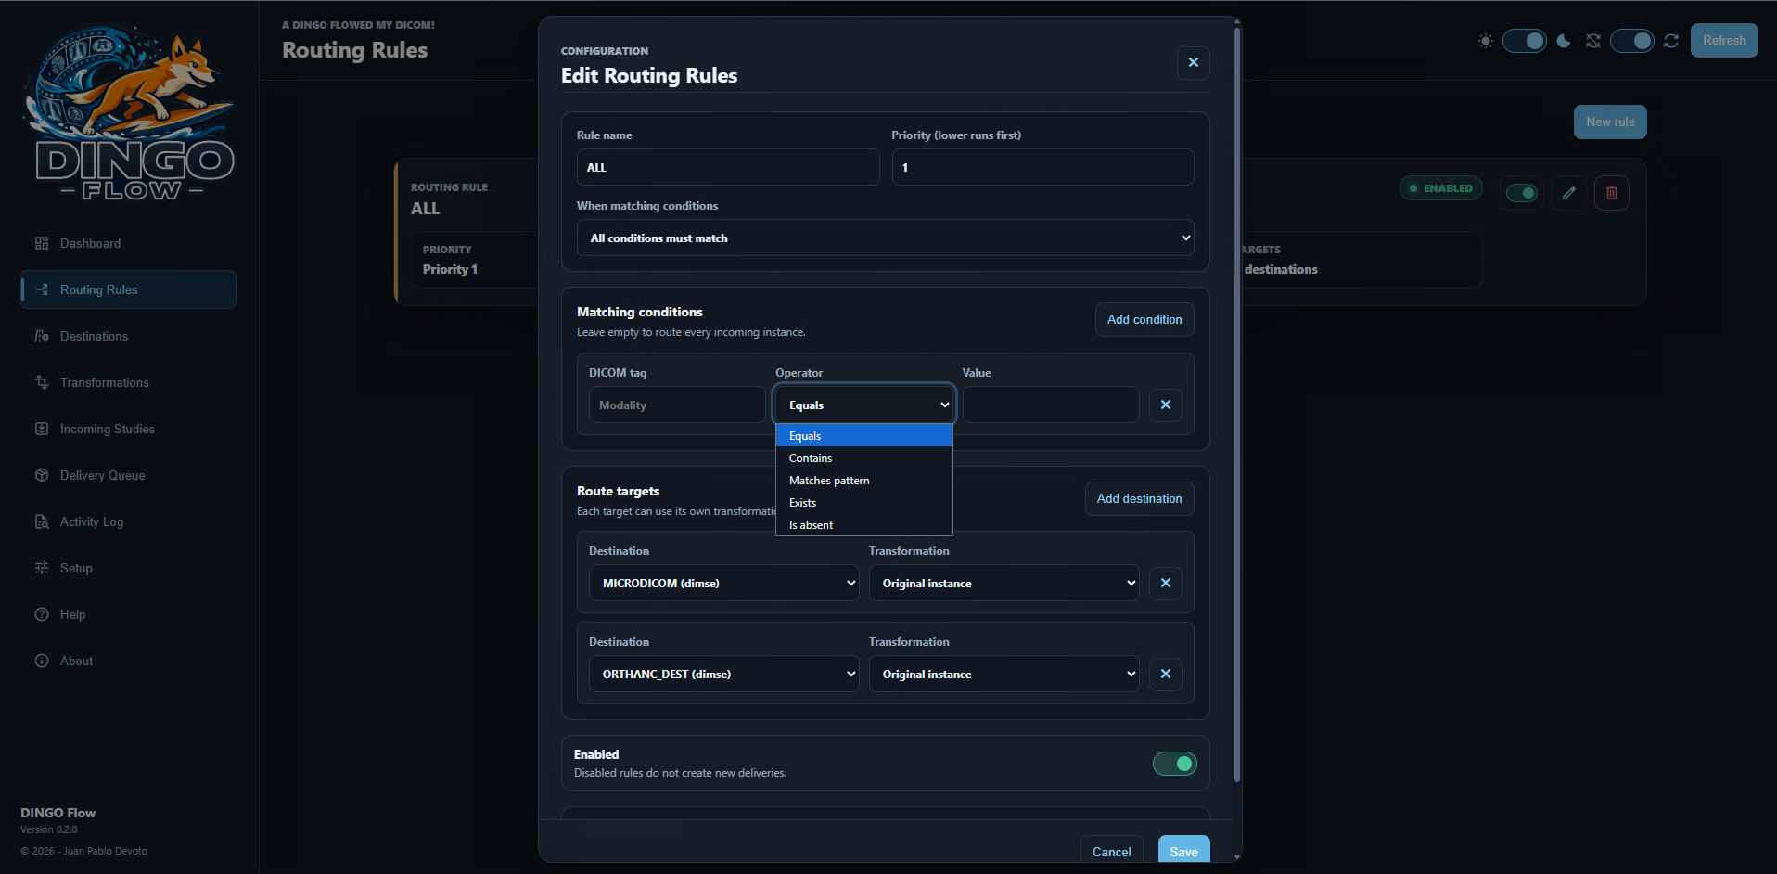
Task: Edit the Priority input field
Action: [1042, 167]
